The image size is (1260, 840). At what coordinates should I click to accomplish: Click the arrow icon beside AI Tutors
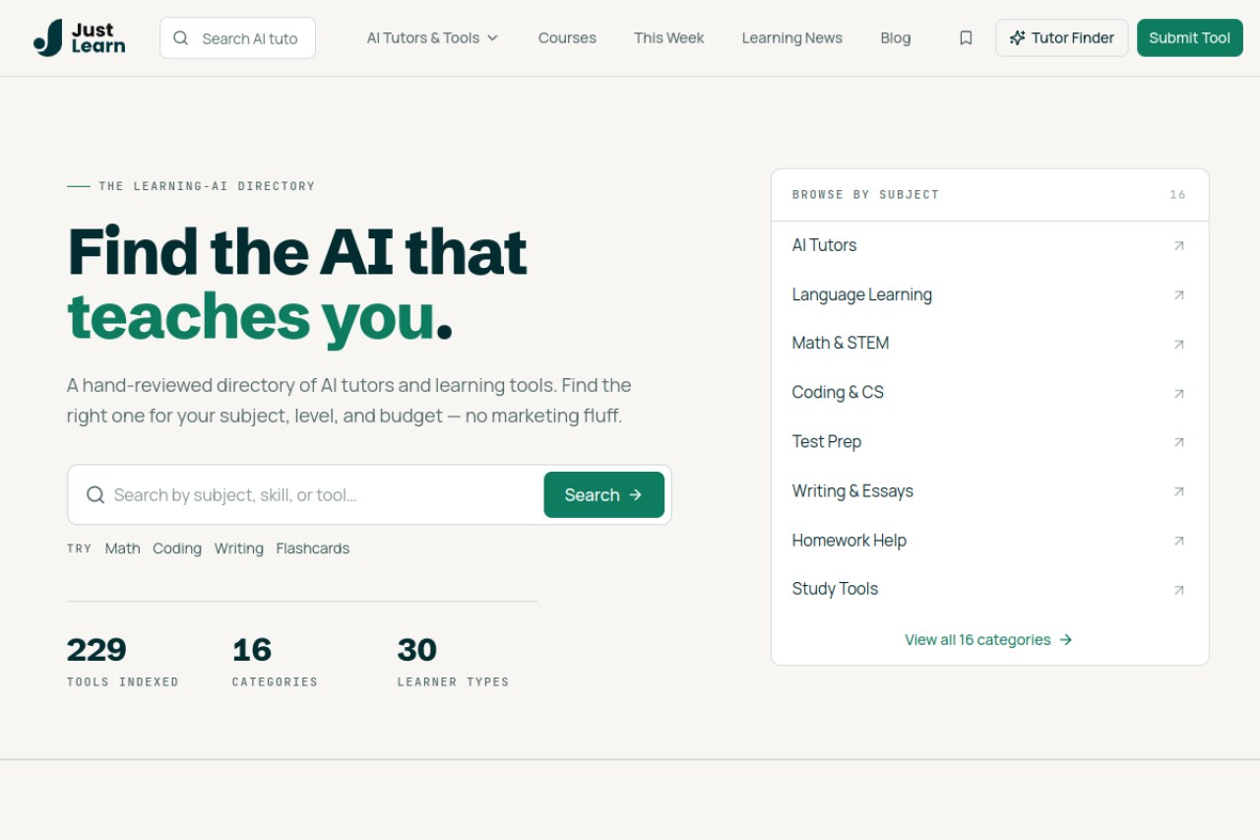click(x=1178, y=246)
